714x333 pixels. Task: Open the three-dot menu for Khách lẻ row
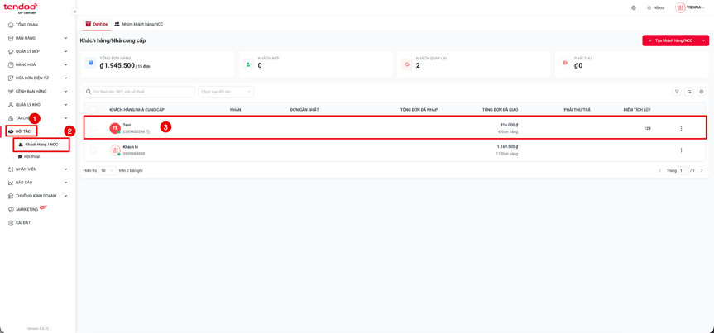tap(681, 150)
